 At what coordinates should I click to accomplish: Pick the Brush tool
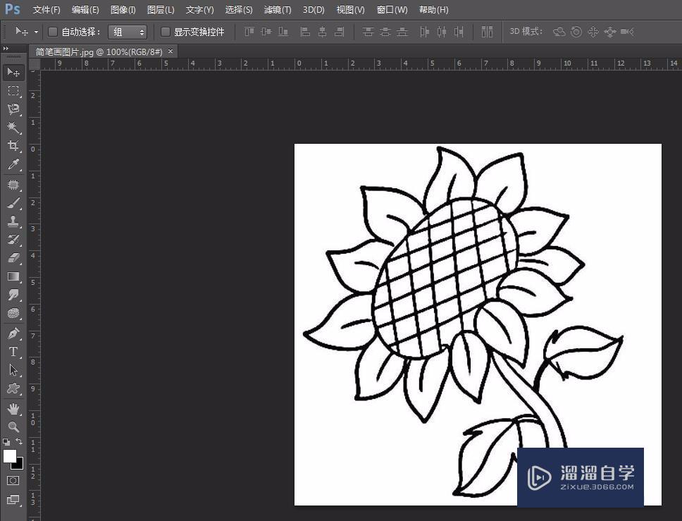13,202
